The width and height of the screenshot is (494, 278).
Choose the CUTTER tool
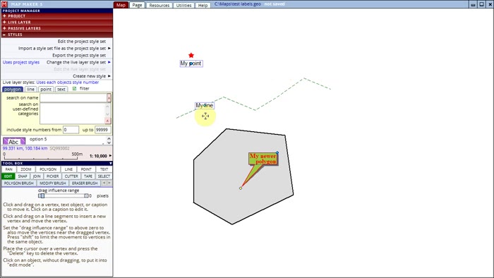(x=71, y=176)
